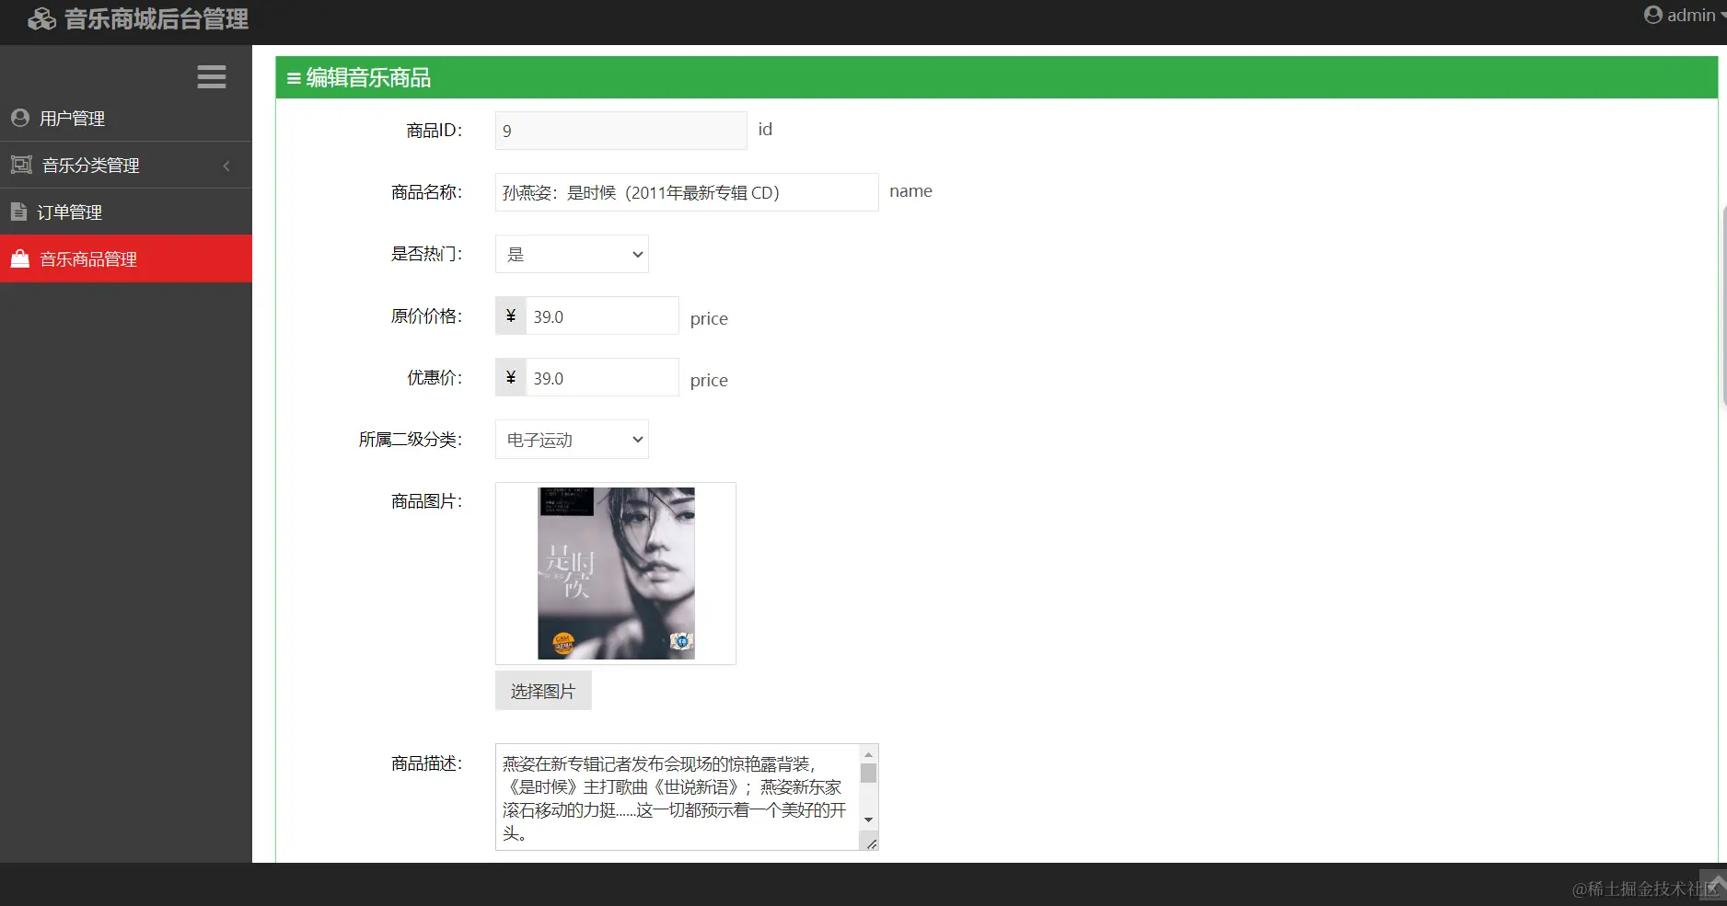
Task: Click the admin user icon at top right
Action: pos(1653,14)
